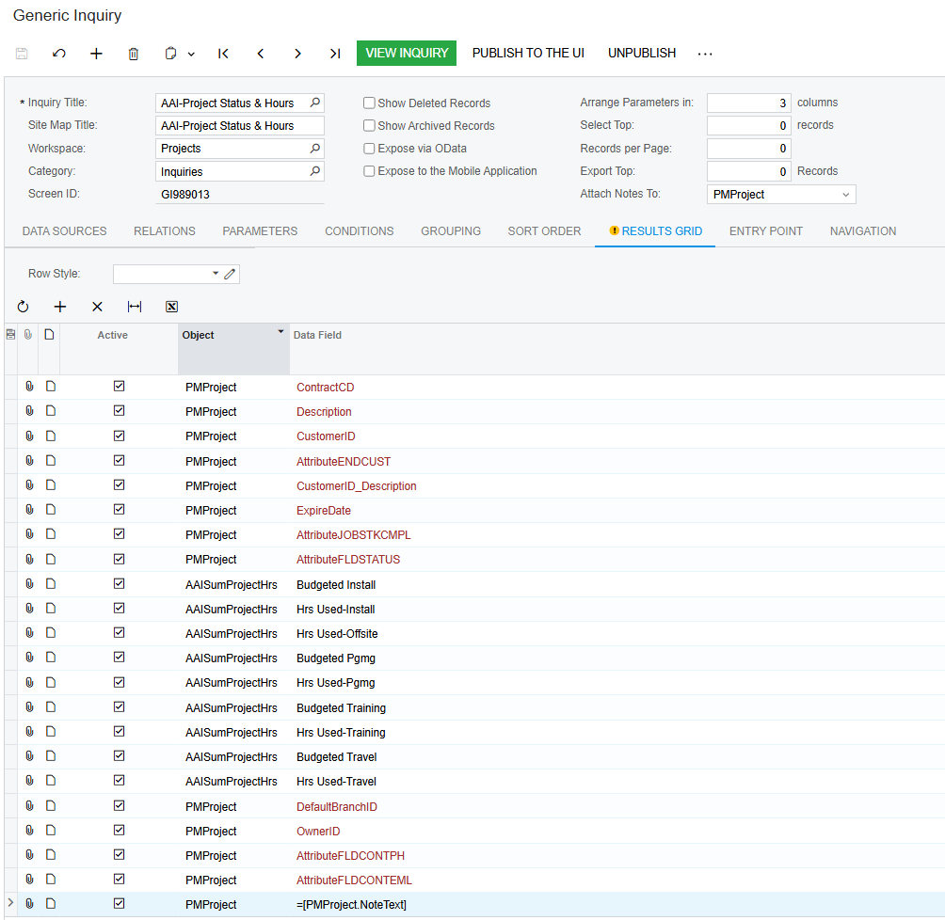Open the Conditions tab
945x920 pixels.
point(360,231)
